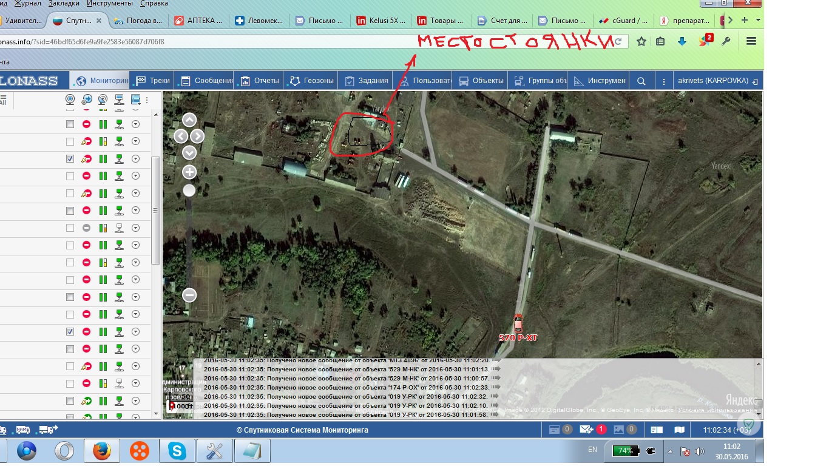Open the Треки tab

(x=154, y=81)
